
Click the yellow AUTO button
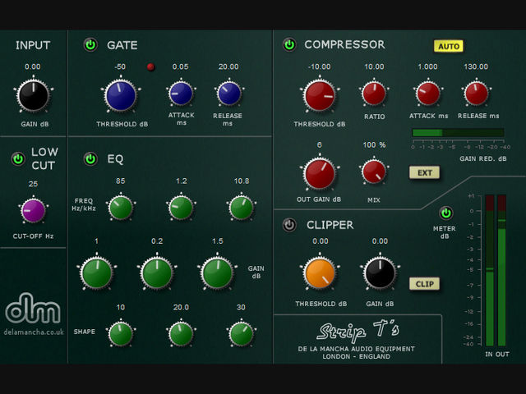coord(449,46)
